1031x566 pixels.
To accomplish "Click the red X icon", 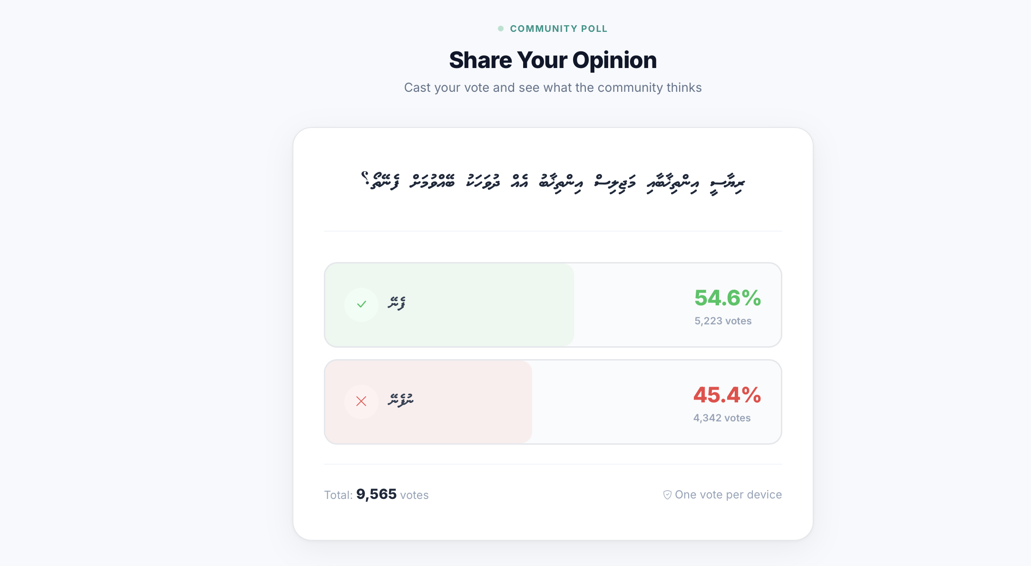I will coord(361,401).
